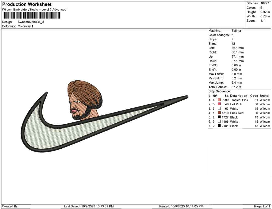
Task: Click the N# column header
Action: 215,96
